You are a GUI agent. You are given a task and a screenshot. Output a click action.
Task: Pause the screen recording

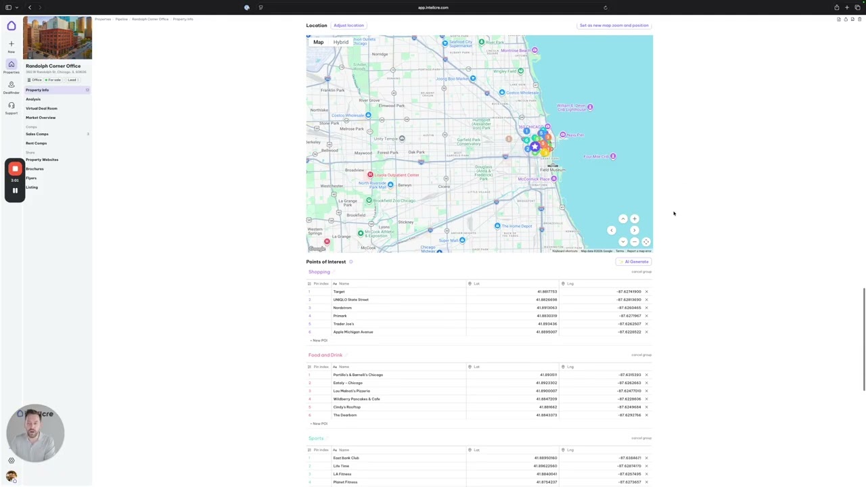[x=15, y=191]
